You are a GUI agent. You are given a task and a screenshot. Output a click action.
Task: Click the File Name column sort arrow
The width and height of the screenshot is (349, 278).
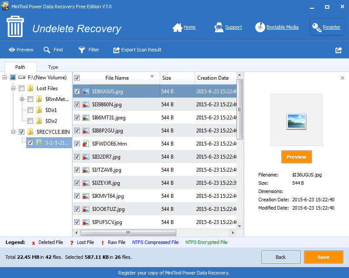point(152,77)
